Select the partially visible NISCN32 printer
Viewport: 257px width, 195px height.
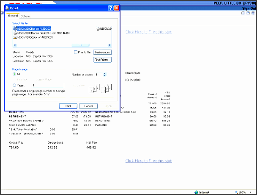104,29
